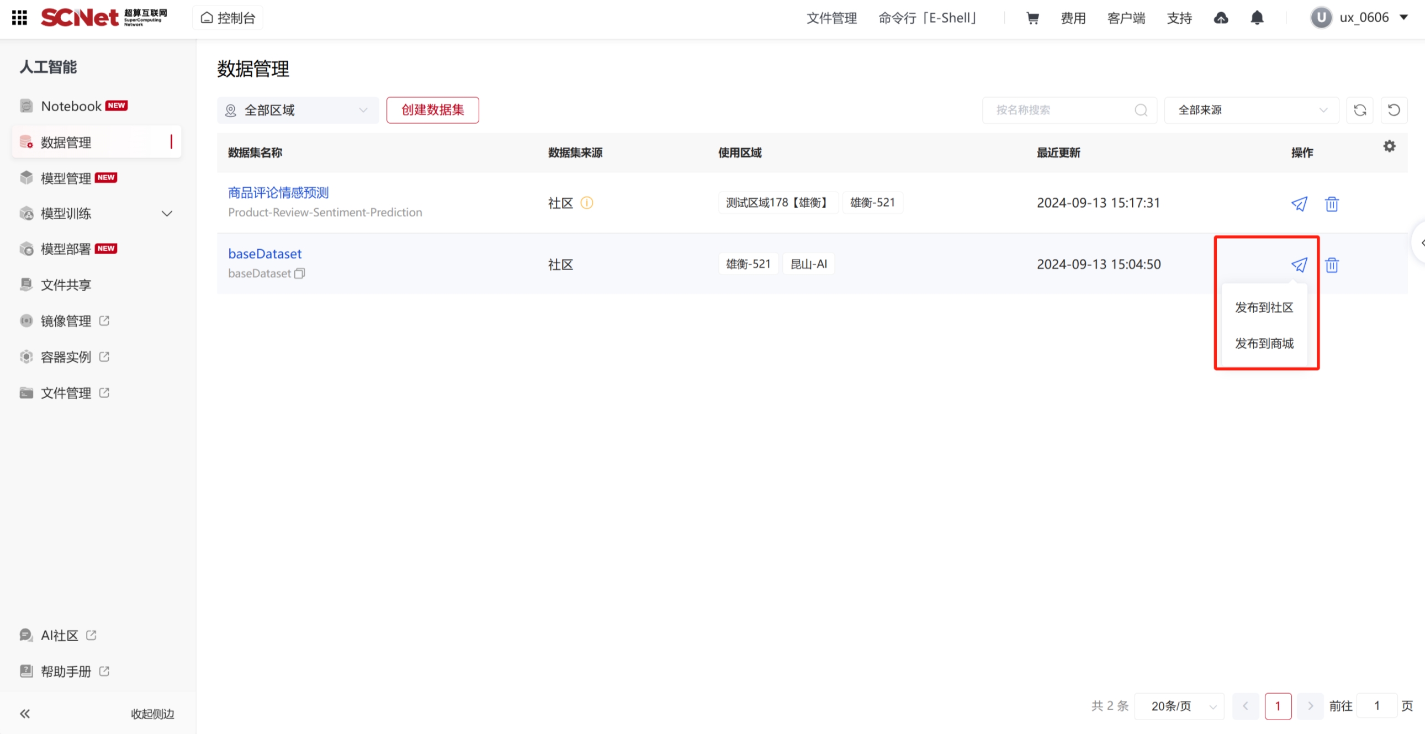
Task: Open the app grid launcher icon
Action: pos(19,18)
